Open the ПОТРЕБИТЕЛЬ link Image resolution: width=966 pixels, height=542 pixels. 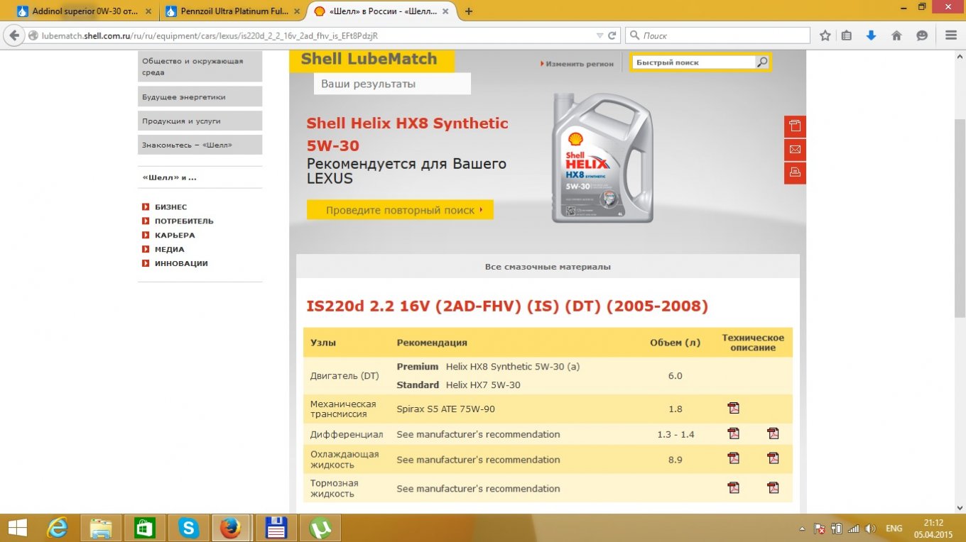(184, 221)
